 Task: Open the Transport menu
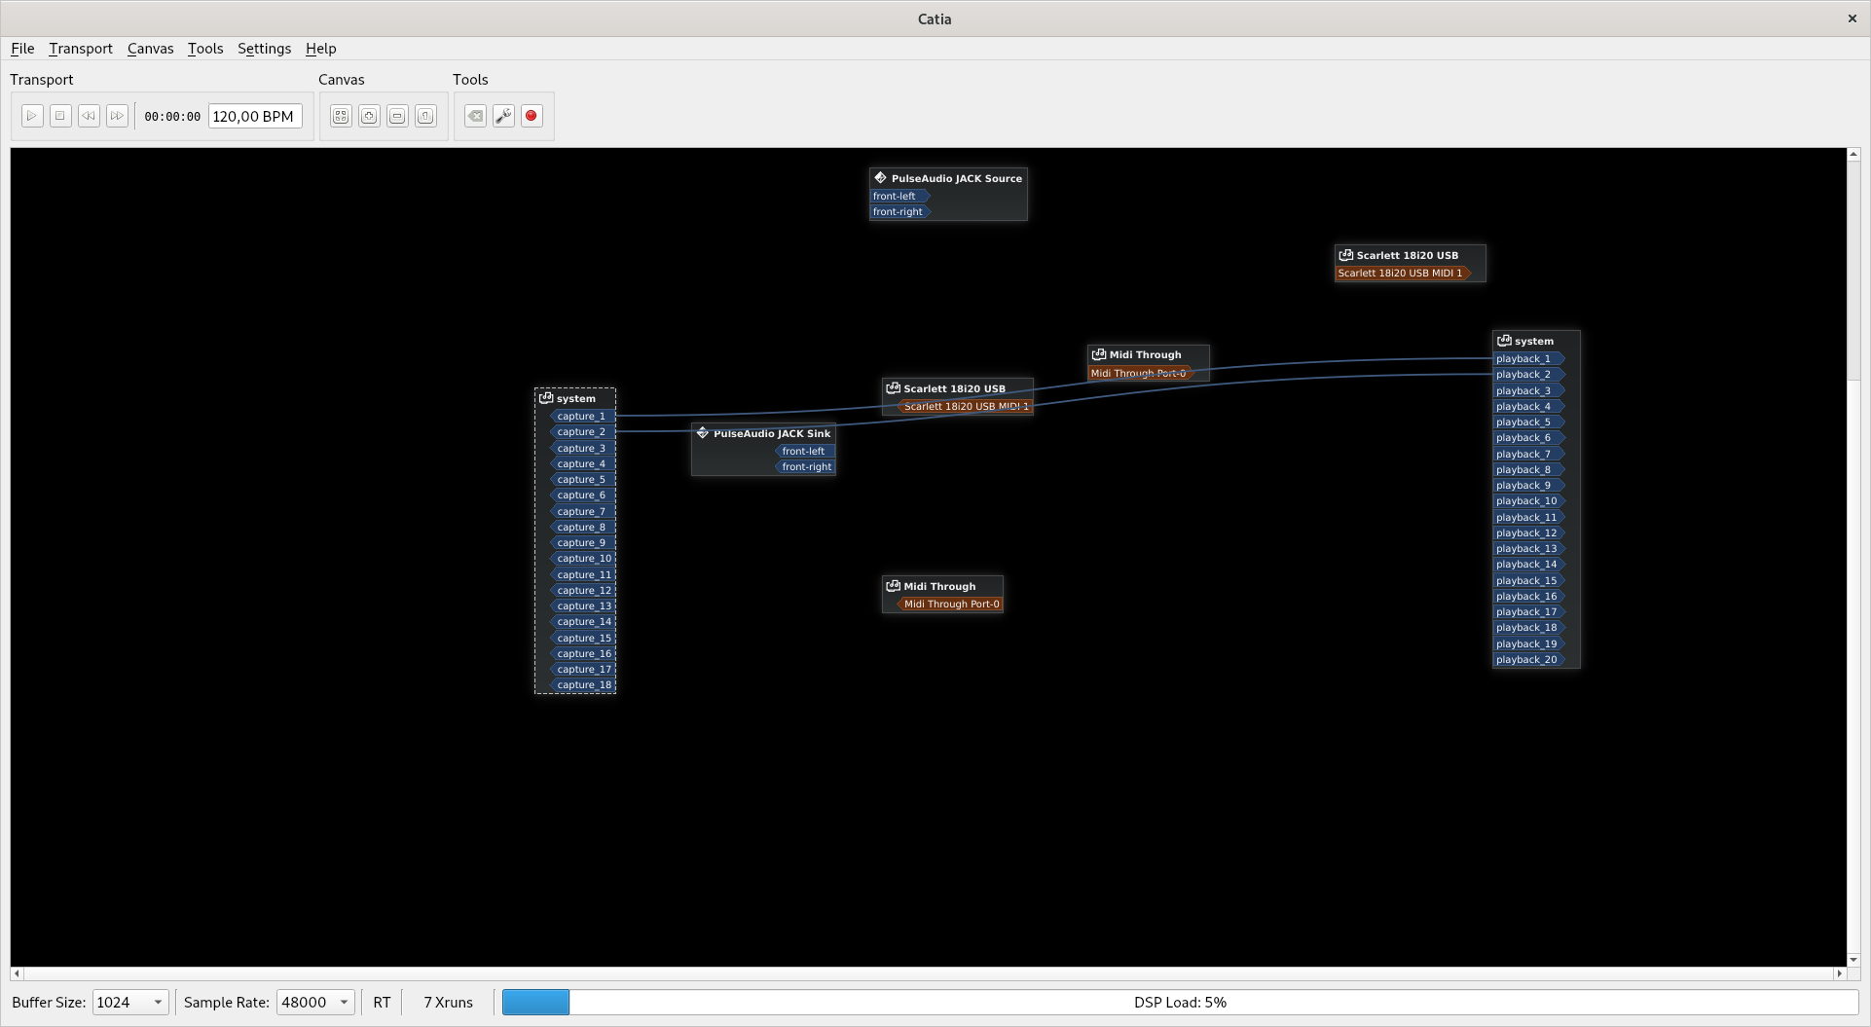[x=81, y=49]
